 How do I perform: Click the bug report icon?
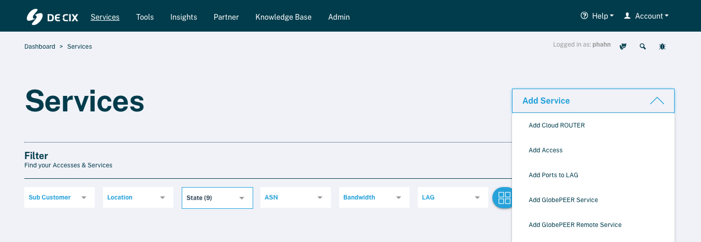pyautogui.click(x=662, y=46)
